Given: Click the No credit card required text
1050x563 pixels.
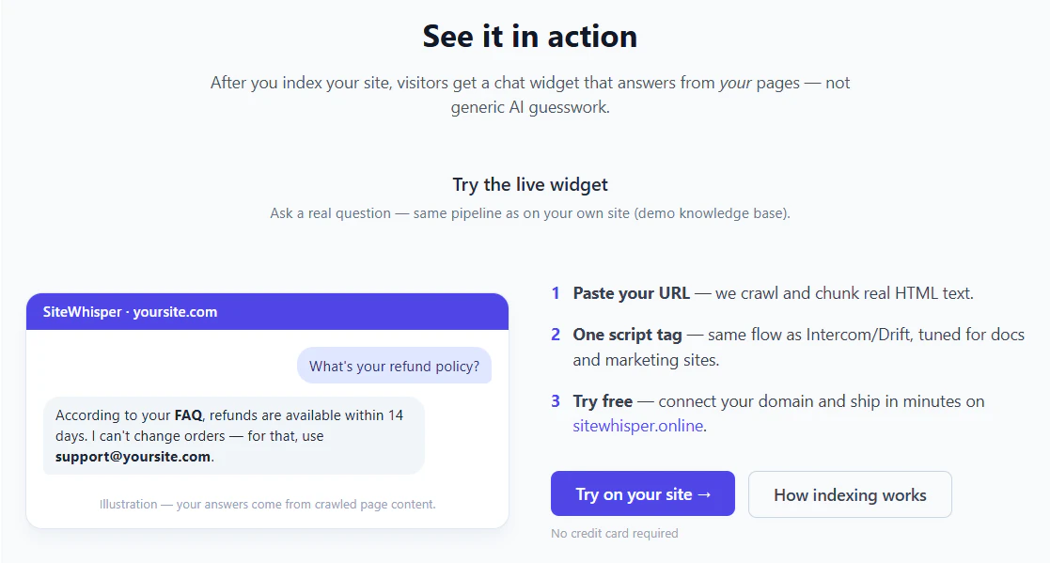Looking at the screenshot, I should (x=614, y=533).
